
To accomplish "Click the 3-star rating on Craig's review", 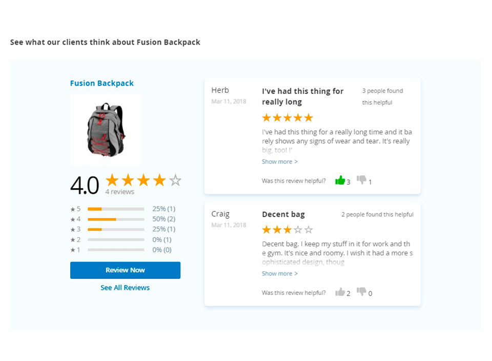I will point(287,230).
